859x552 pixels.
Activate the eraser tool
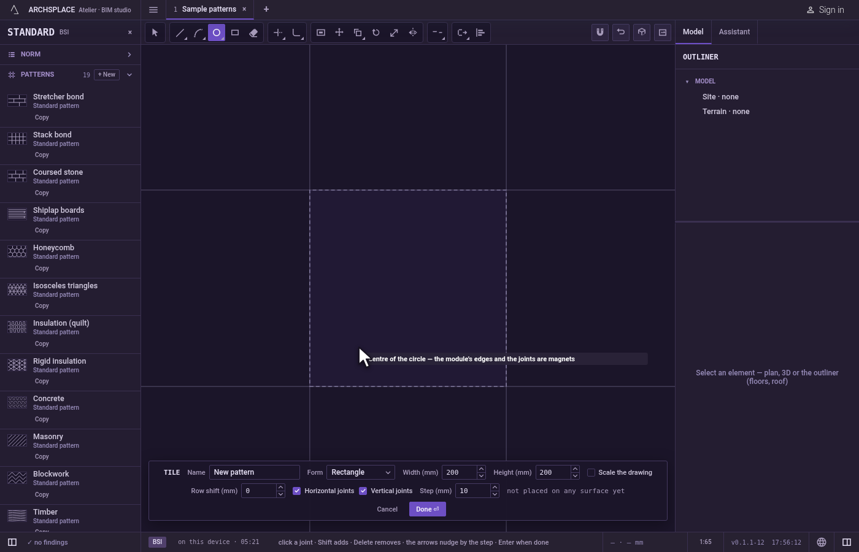pyautogui.click(x=253, y=33)
